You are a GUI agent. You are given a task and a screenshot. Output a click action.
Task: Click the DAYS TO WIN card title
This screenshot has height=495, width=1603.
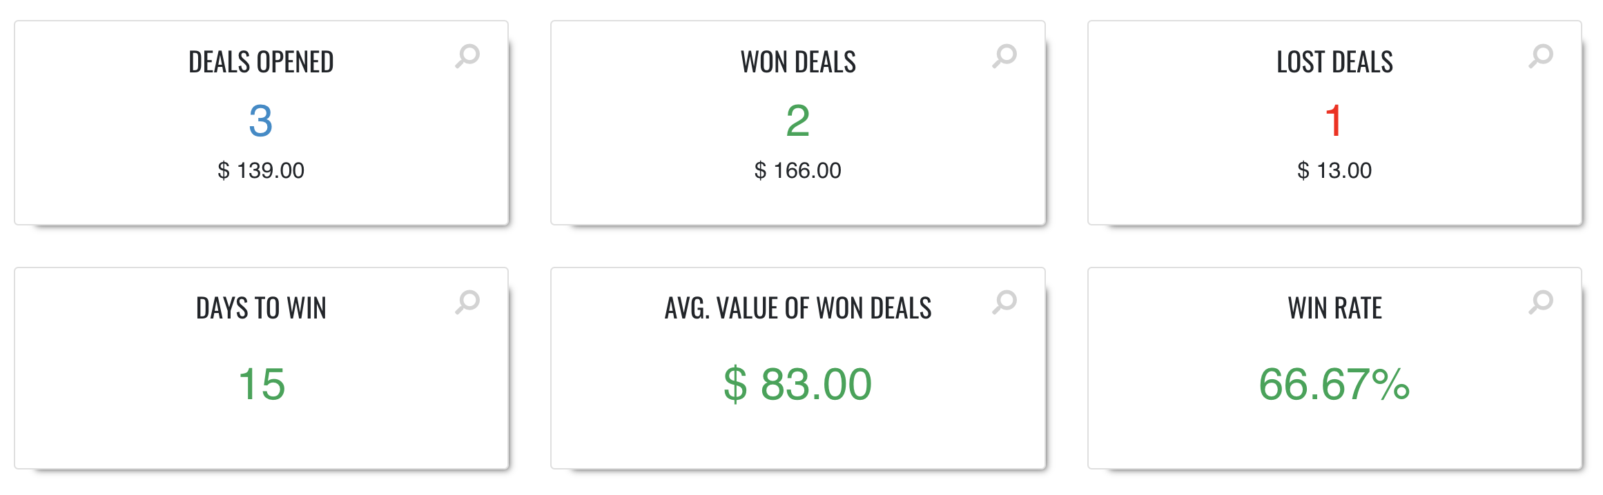pyautogui.click(x=261, y=308)
